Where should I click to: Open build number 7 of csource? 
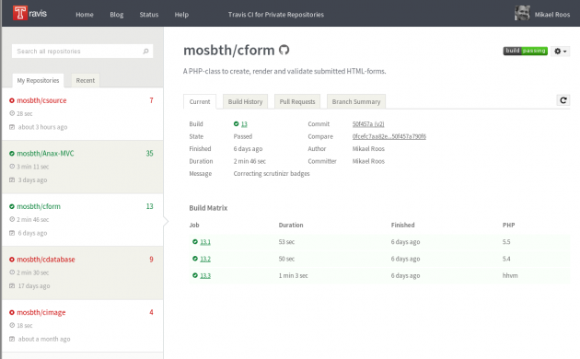coord(151,100)
